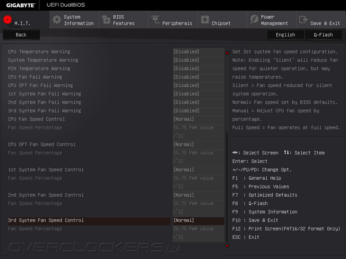Open the M.I.T. tab

[x=25, y=20]
